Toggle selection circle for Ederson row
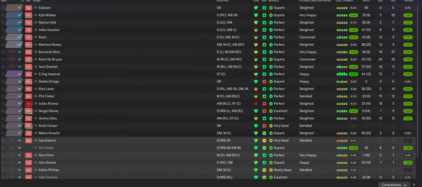The height and width of the screenshot is (187, 422). tap(3, 8)
